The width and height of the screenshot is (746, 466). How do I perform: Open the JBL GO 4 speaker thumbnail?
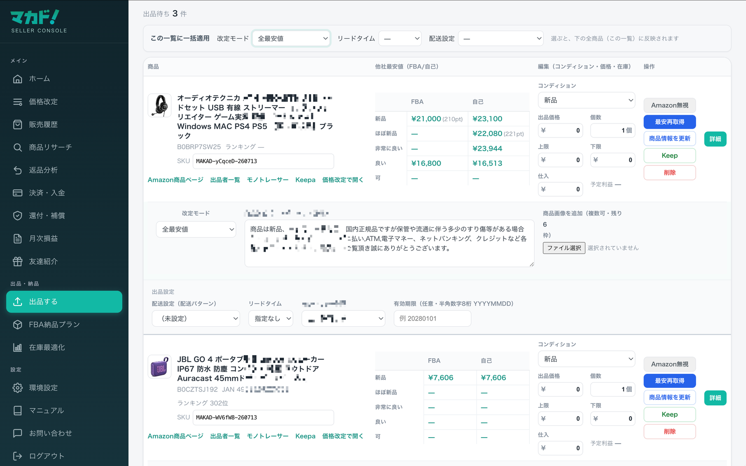159,367
